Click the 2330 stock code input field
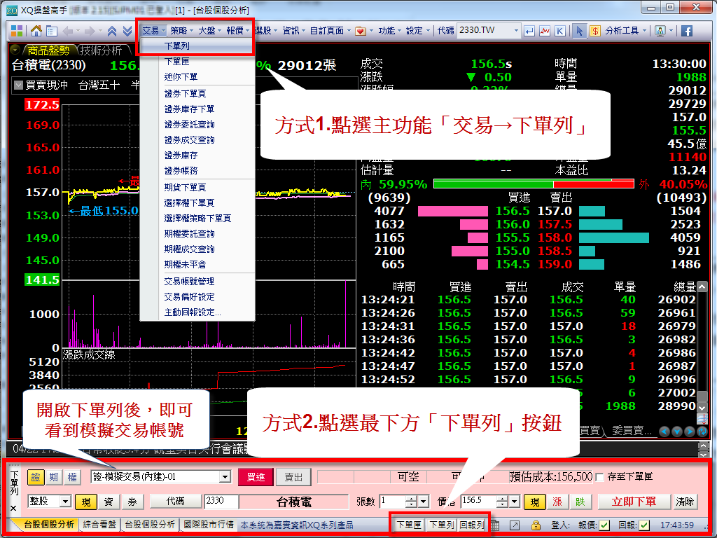This screenshot has height=538, width=717. click(221, 502)
